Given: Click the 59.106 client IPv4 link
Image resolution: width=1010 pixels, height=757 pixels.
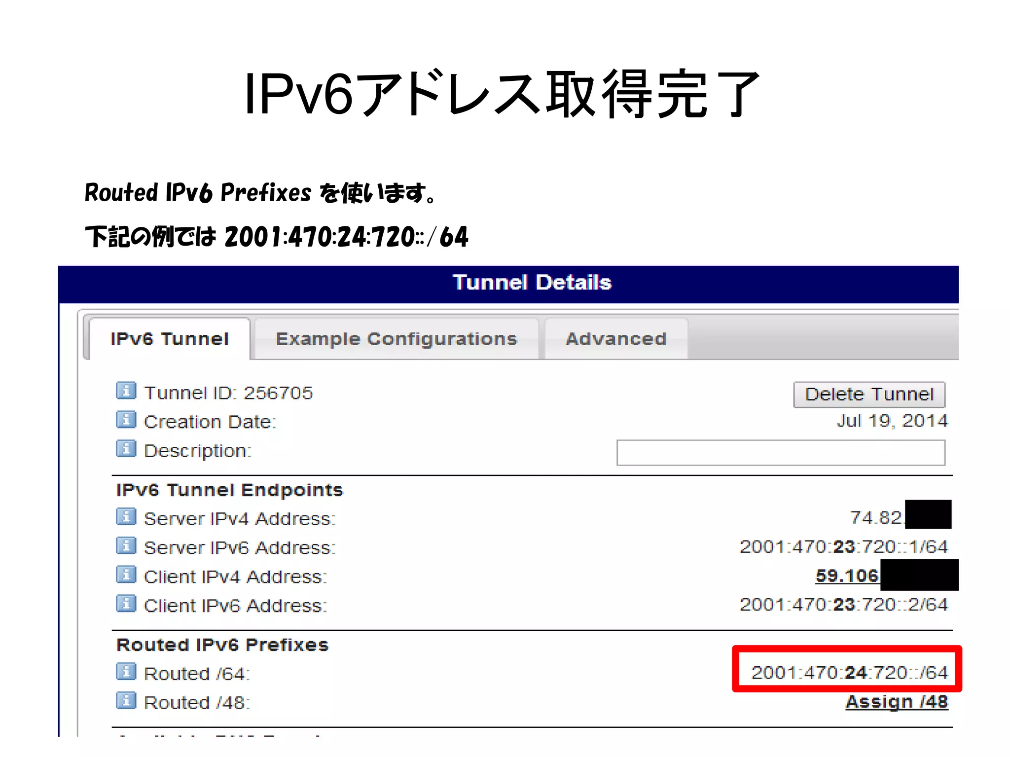Looking at the screenshot, I should coord(847,576).
